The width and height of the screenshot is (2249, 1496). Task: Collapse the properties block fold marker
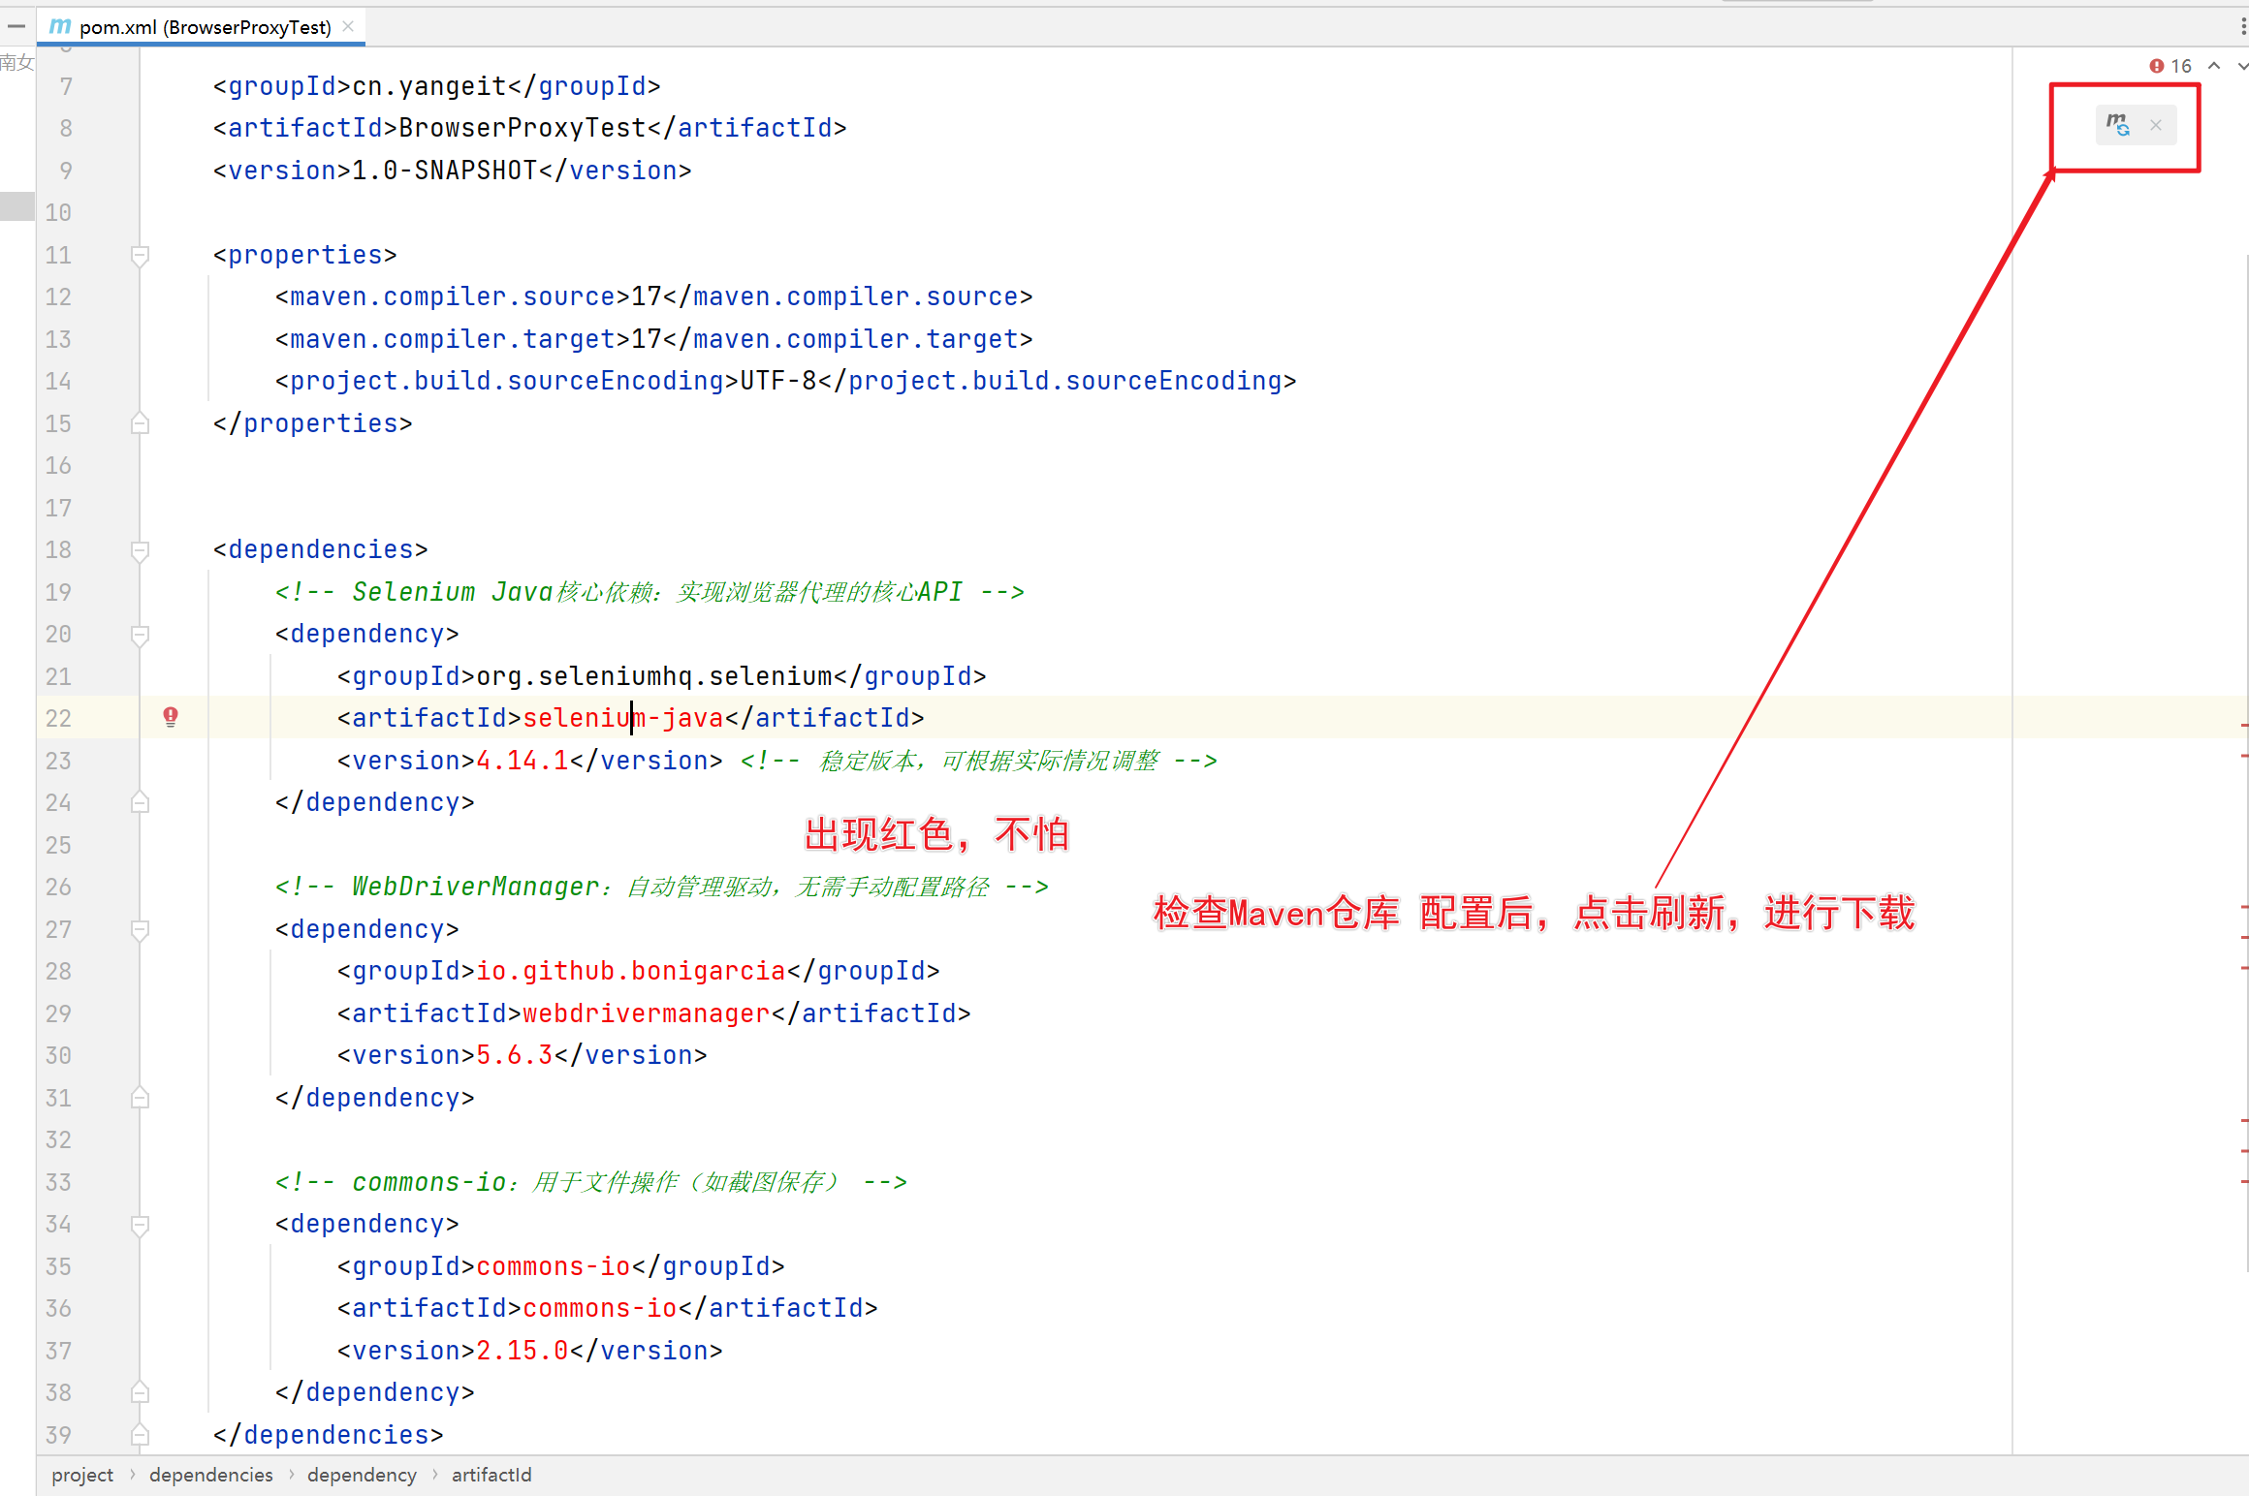[x=140, y=256]
